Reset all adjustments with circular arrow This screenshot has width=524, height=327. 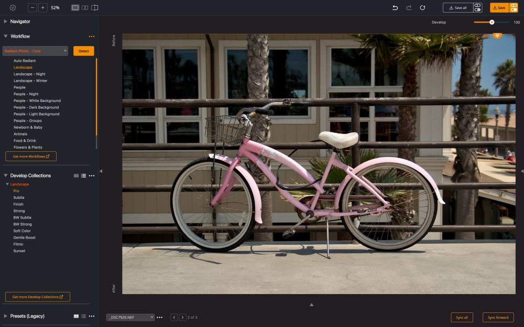point(422,8)
